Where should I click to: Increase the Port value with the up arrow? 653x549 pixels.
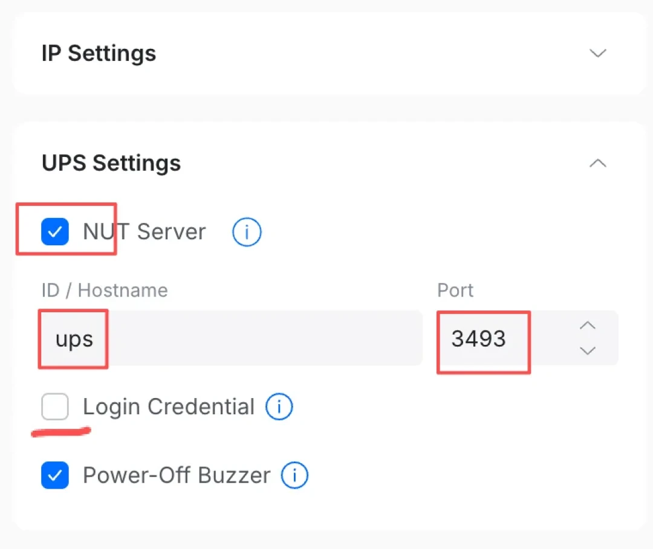(588, 326)
